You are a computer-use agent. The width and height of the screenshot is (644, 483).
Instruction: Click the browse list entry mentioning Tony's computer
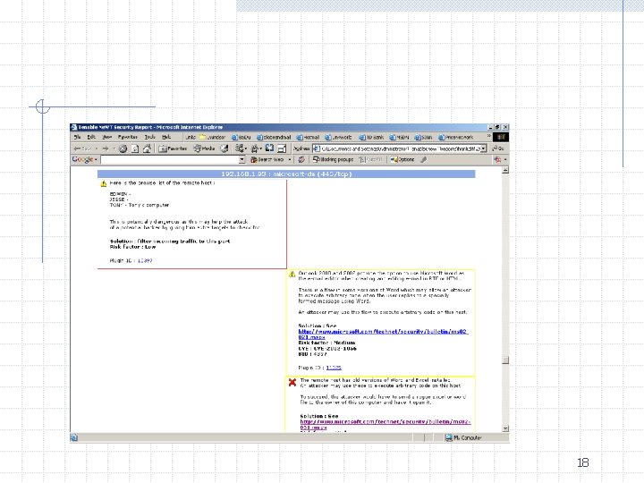tap(140, 205)
